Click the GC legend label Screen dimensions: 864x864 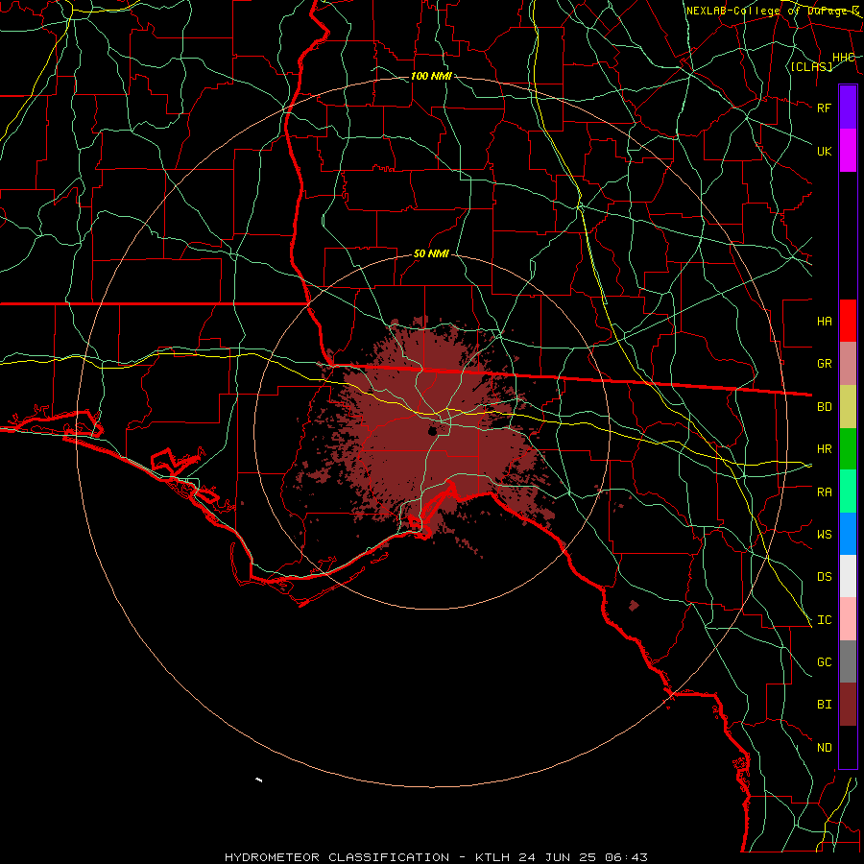pos(824,662)
